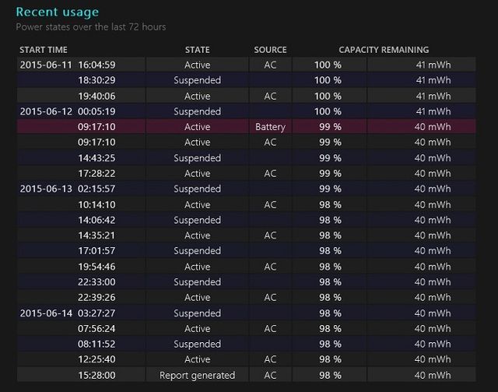The height and width of the screenshot is (392, 498).
Task: Click the highlighted Battery source cell
Action: 270,127
